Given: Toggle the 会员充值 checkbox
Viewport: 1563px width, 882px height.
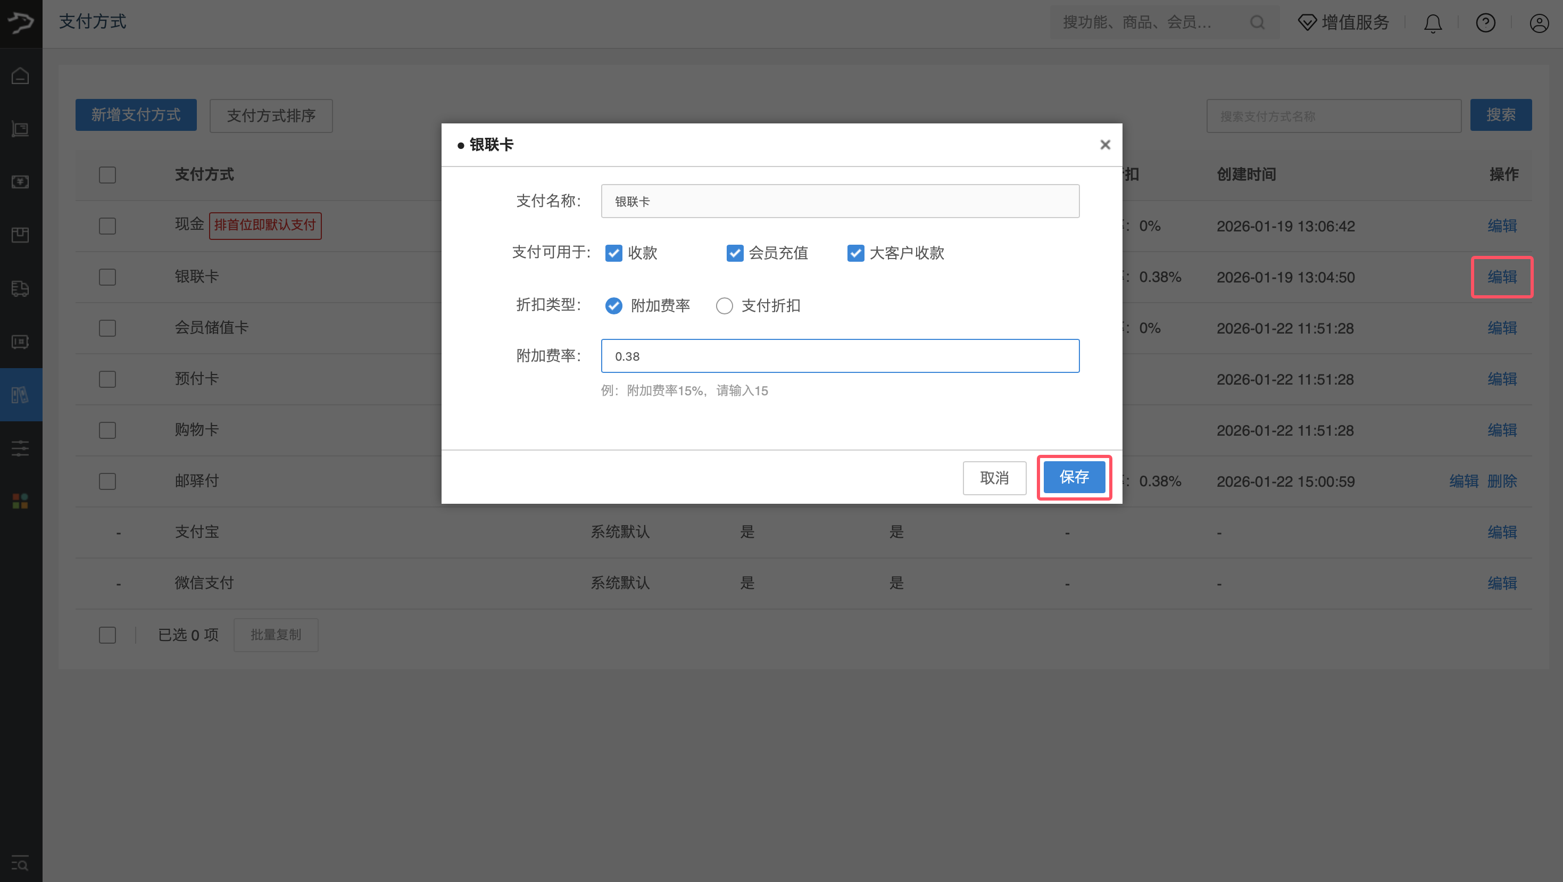Looking at the screenshot, I should click(x=734, y=253).
